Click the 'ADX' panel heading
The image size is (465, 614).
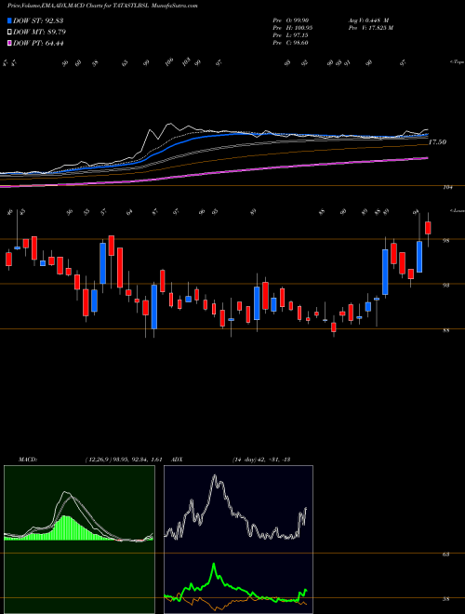[177, 460]
